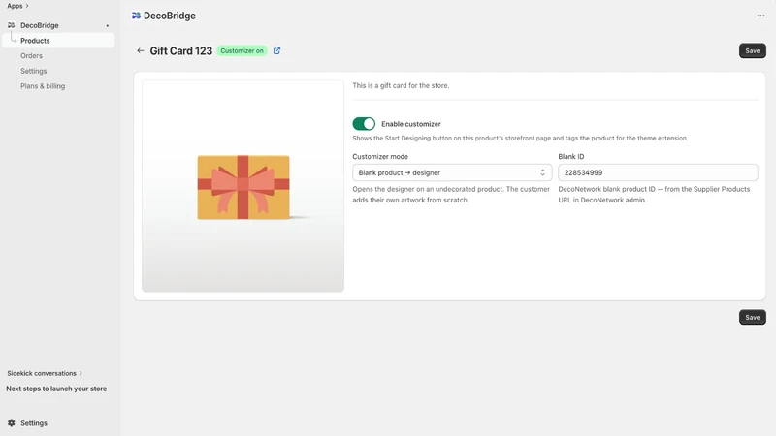Click the top Save button

tap(753, 50)
